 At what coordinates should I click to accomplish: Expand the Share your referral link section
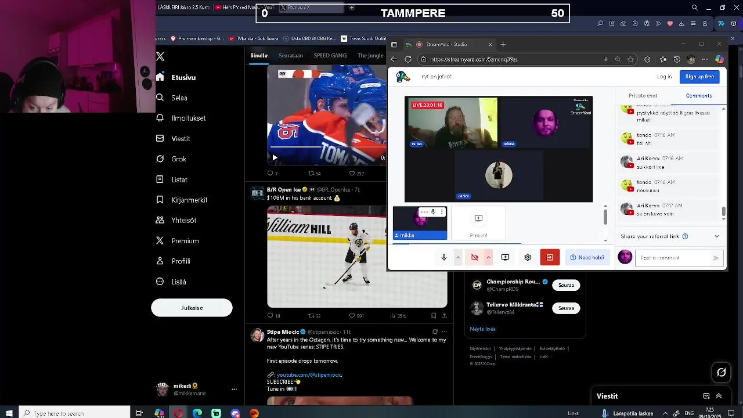coord(717,236)
